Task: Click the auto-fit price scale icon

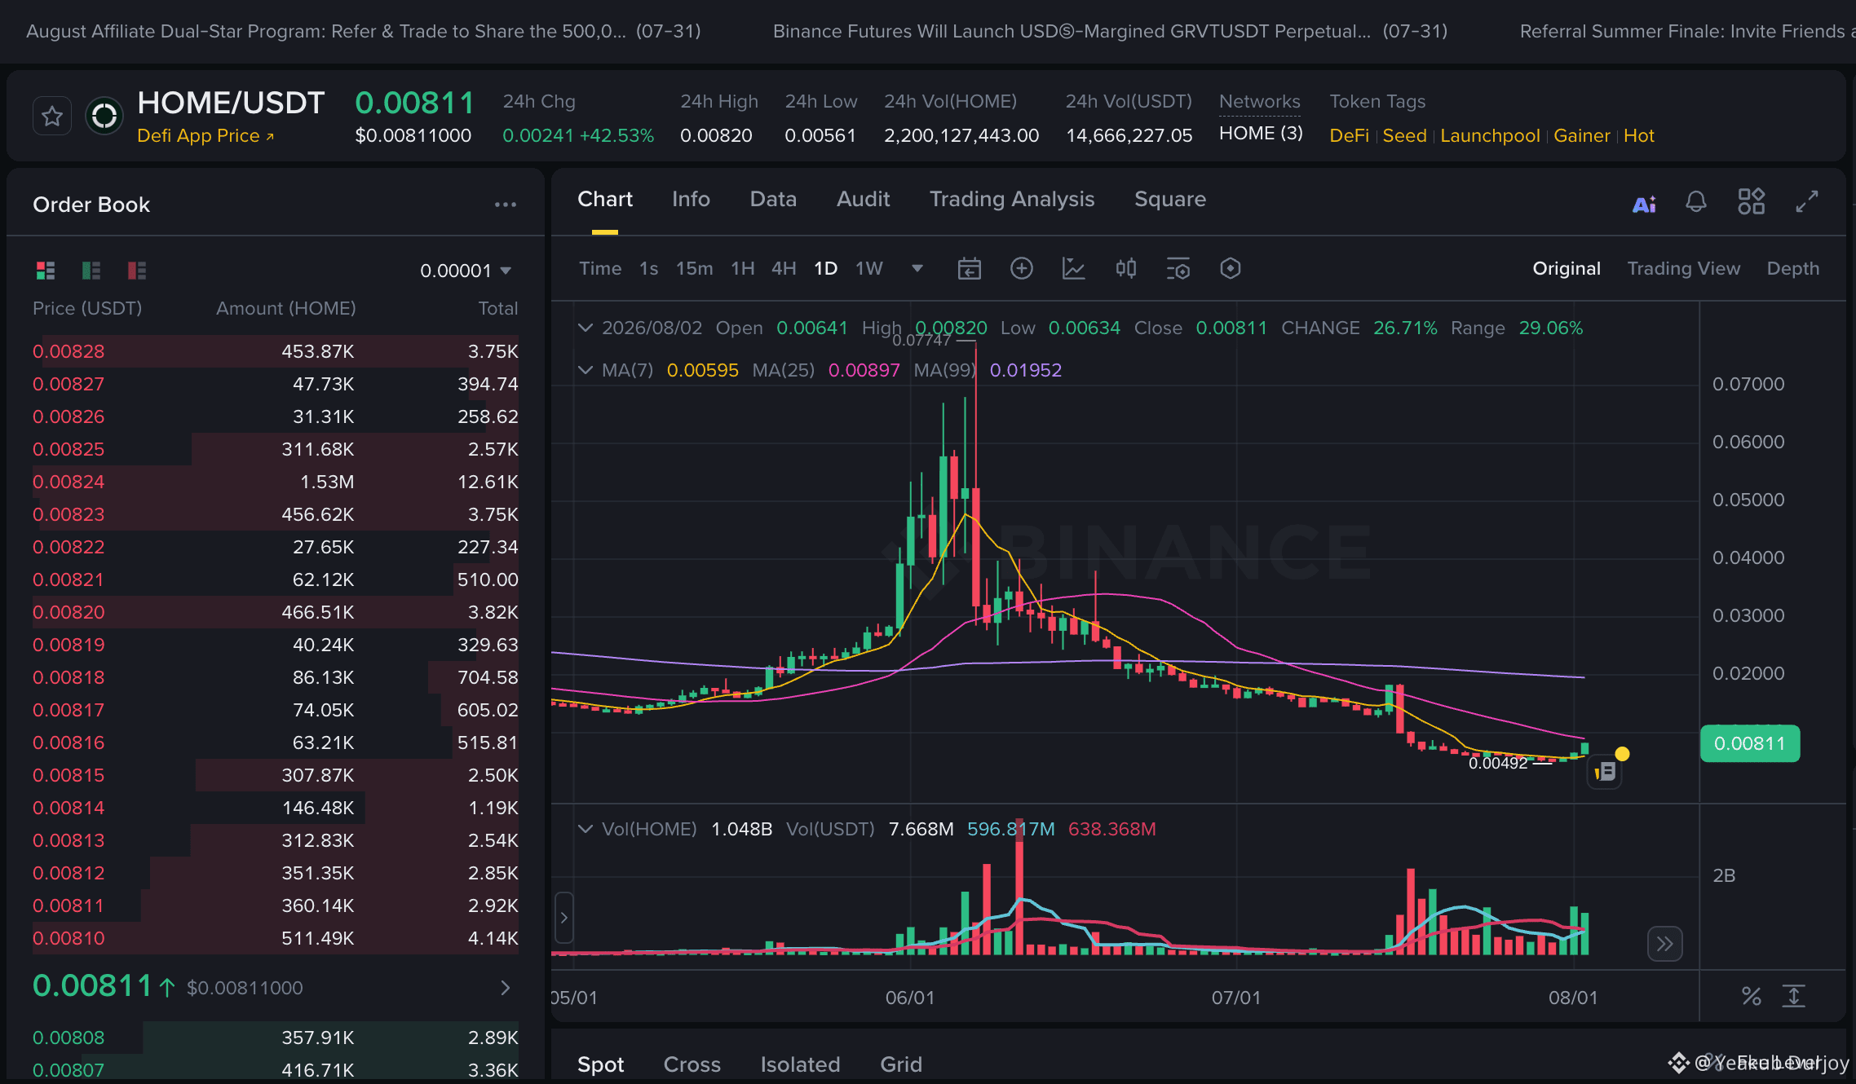Action: coord(1794,996)
